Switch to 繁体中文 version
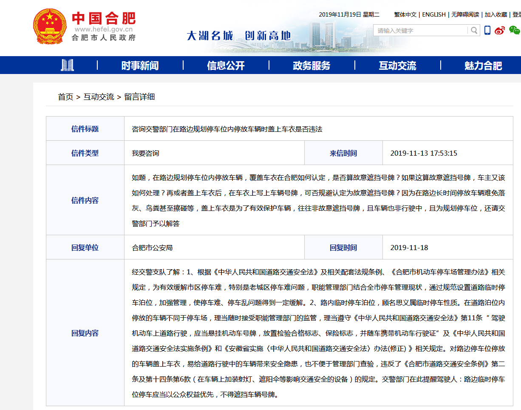Image resolution: width=521 pixels, height=410 pixels. [x=405, y=14]
